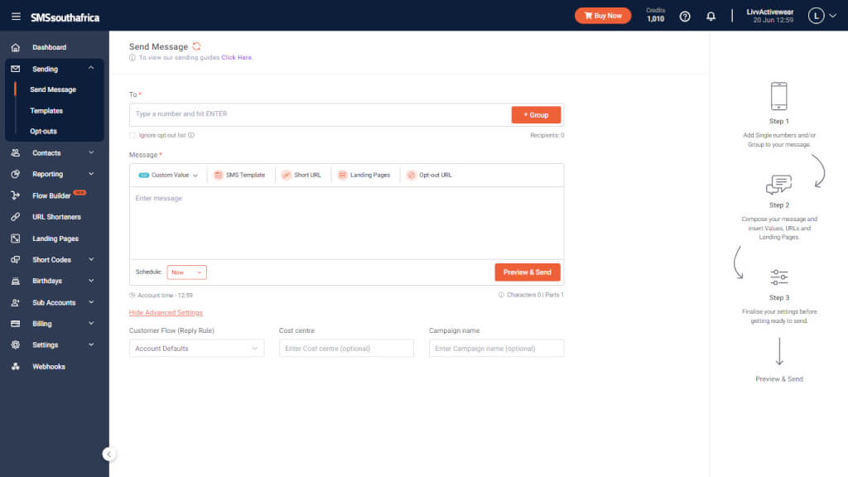Open the Schedule Now dropdown

(x=186, y=272)
